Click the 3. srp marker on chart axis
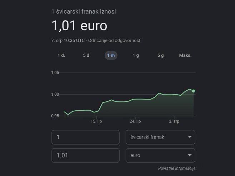 (x=174, y=121)
